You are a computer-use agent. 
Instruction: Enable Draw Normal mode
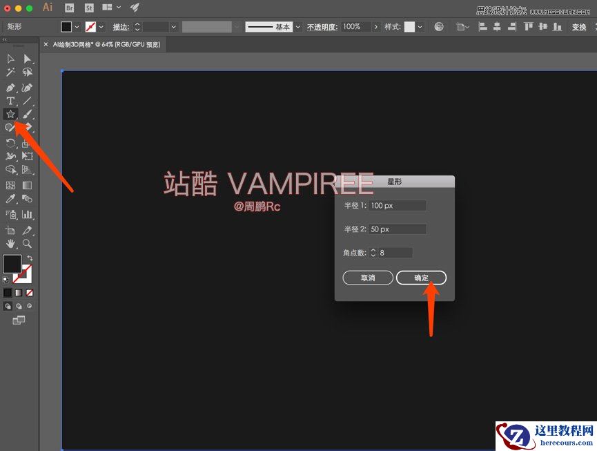[8, 306]
